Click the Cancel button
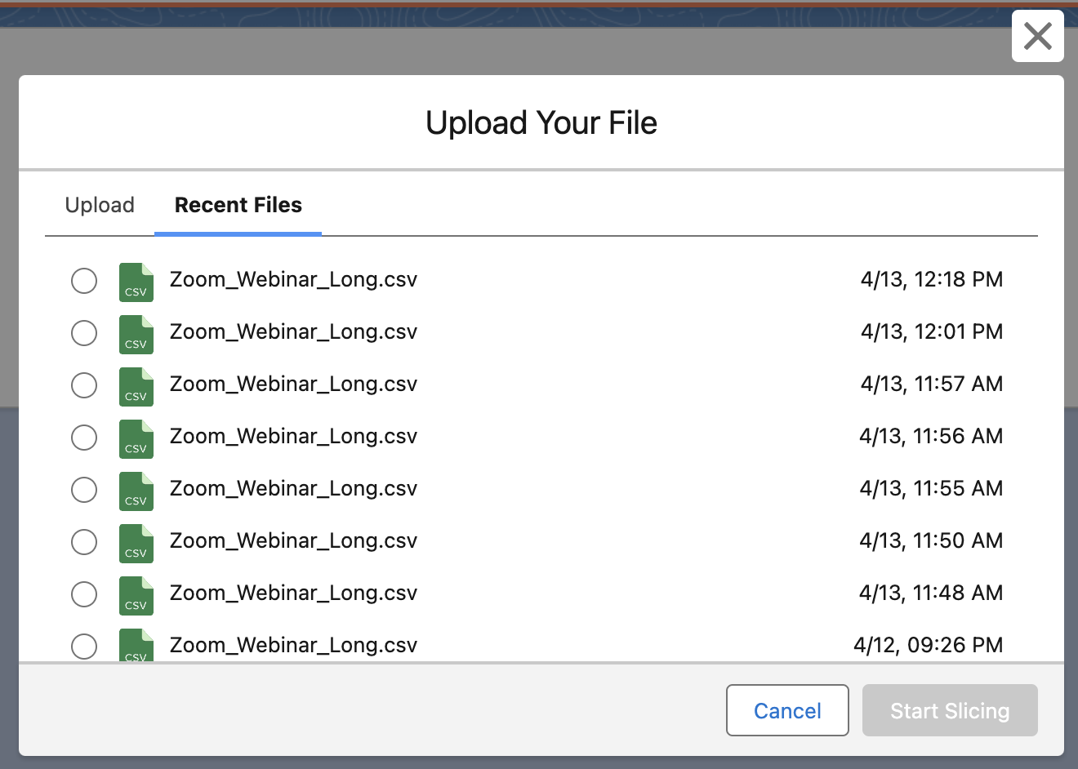 pyautogui.click(x=786, y=710)
